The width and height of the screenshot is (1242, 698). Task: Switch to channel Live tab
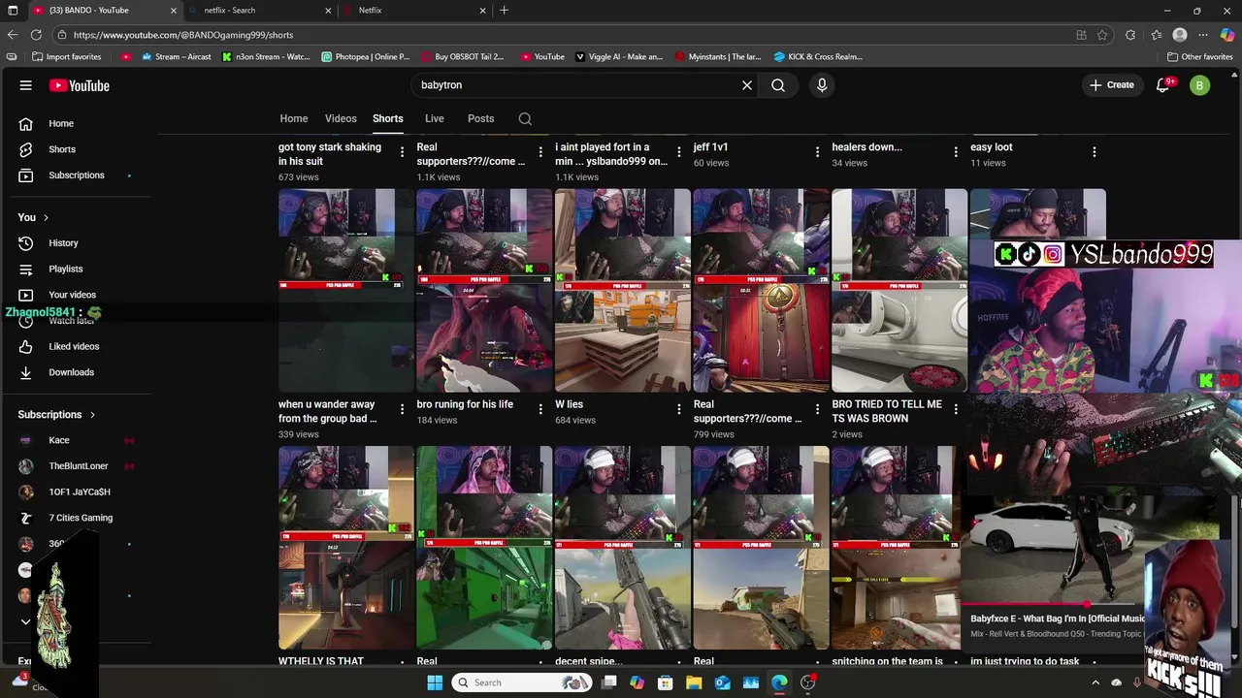[x=435, y=118]
